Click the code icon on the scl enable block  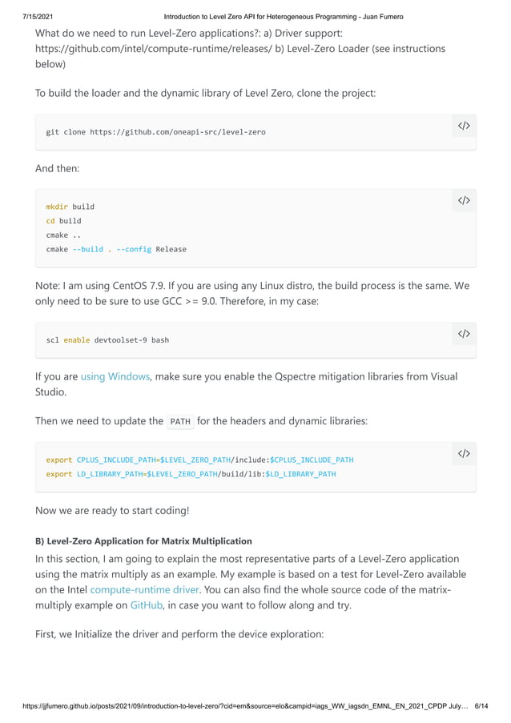pos(464,333)
